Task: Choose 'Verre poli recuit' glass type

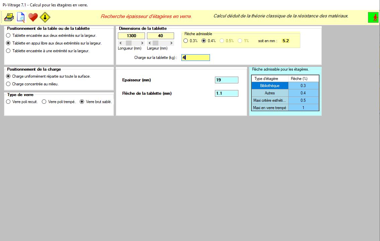Action: pyautogui.click(x=8, y=102)
